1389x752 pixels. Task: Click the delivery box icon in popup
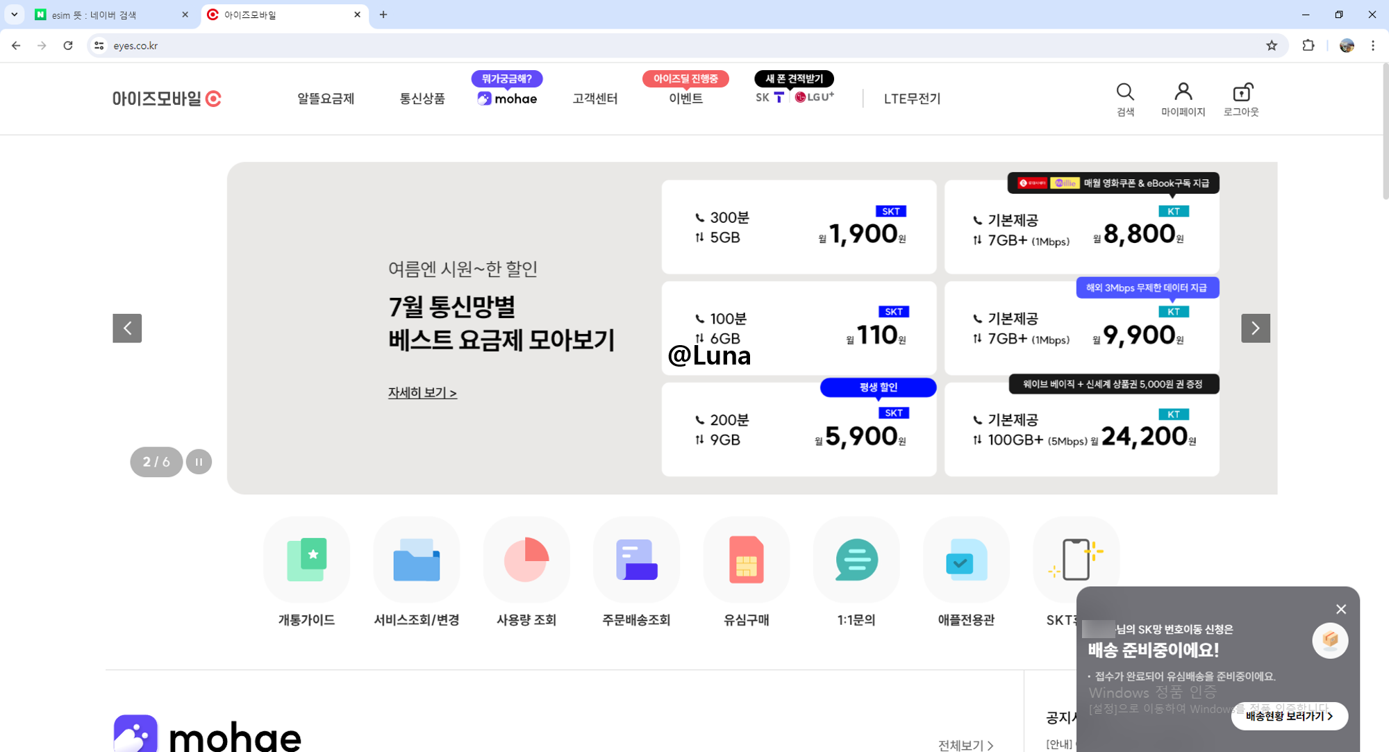[x=1330, y=640]
